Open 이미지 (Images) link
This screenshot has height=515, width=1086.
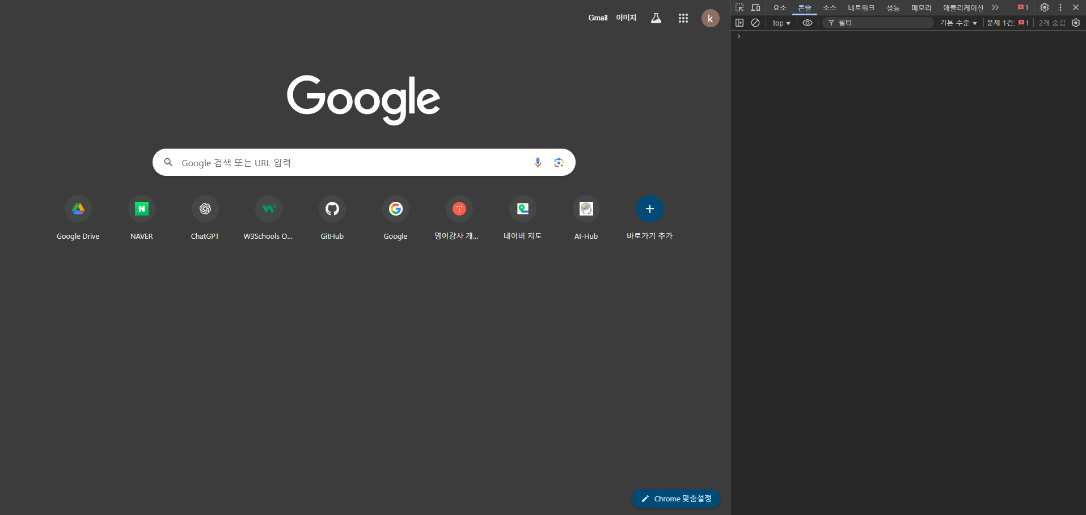pyautogui.click(x=626, y=18)
